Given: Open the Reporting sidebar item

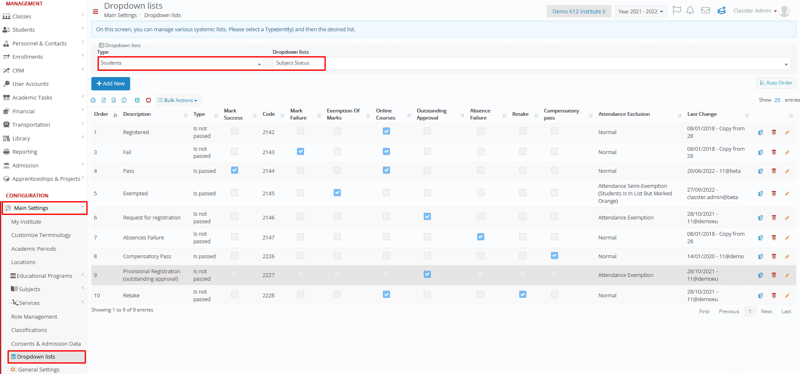Looking at the screenshot, I should pyautogui.click(x=25, y=152).
